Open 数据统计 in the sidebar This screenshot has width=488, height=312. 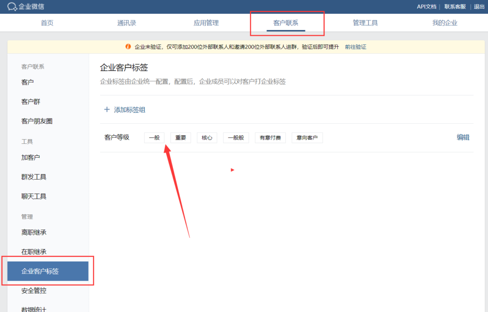34,309
